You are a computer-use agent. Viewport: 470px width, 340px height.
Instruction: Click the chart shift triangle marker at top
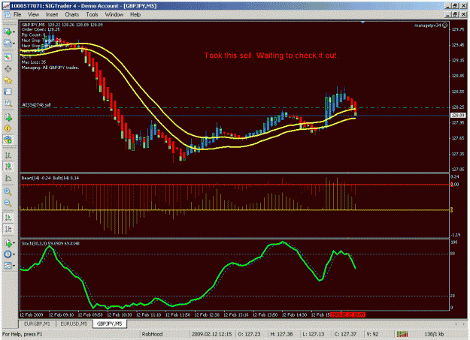point(362,23)
